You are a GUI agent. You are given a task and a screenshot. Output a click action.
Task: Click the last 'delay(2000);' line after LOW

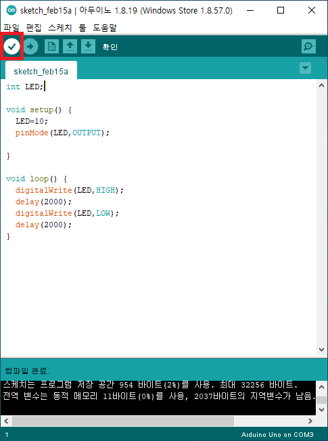pos(43,225)
